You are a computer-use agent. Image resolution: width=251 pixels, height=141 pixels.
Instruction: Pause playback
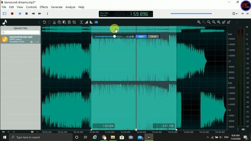point(20,14)
